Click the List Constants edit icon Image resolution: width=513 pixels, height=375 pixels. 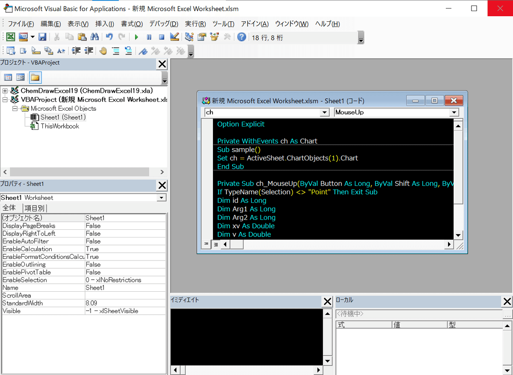[x=23, y=51]
